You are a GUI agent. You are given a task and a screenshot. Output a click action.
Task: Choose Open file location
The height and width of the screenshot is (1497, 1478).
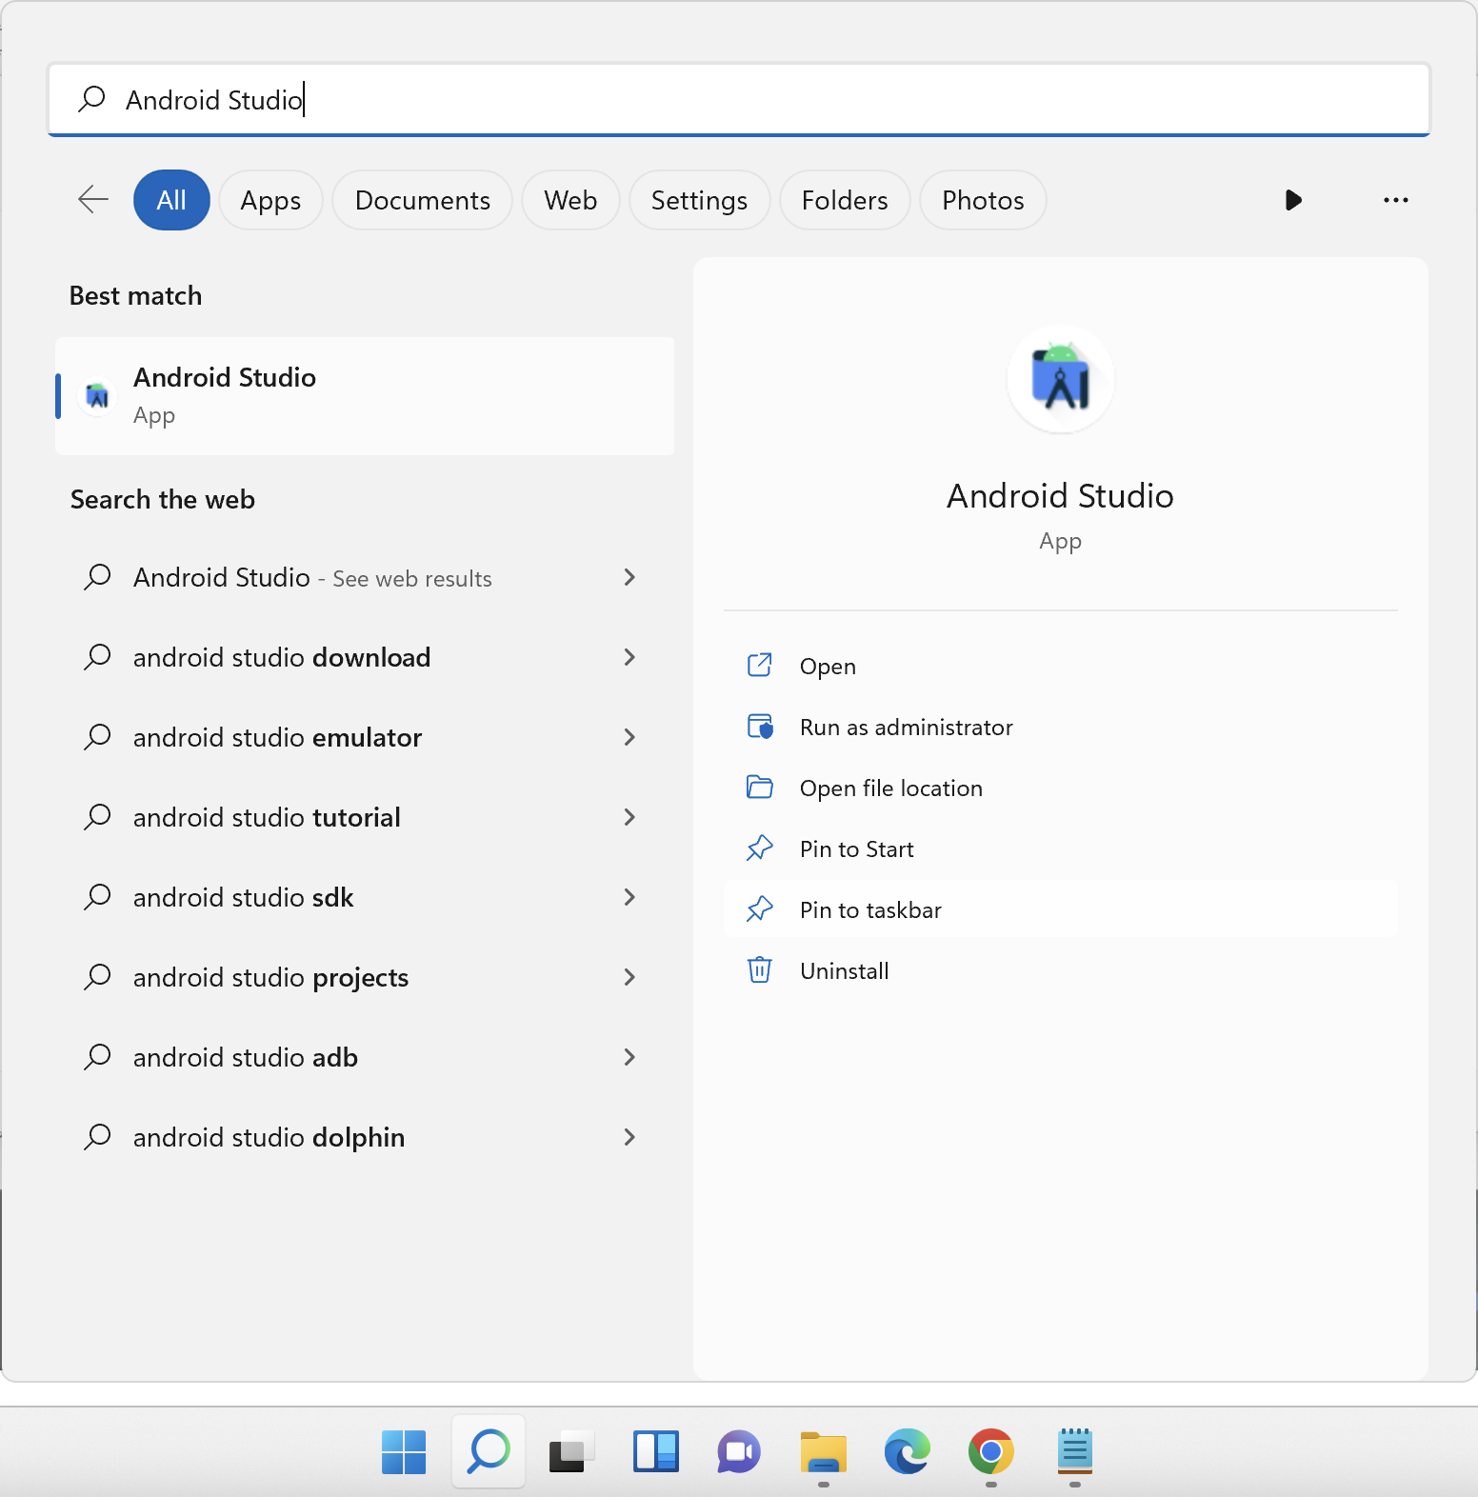1060,788
